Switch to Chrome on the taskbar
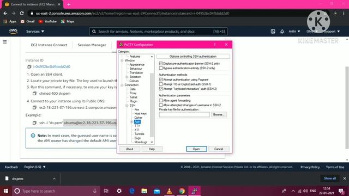The height and width of the screenshot is (196, 349). 182,191
